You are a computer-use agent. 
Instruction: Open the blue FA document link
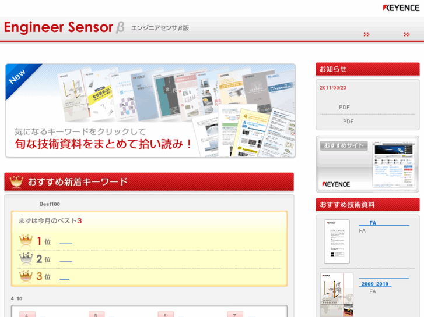pyautogui.click(x=384, y=223)
